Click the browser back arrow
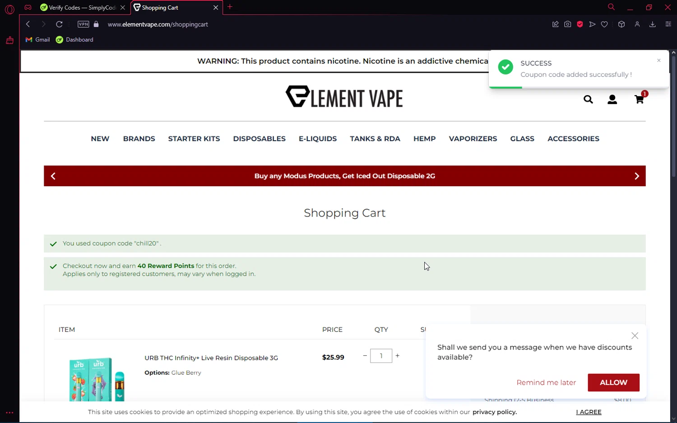 (28, 24)
